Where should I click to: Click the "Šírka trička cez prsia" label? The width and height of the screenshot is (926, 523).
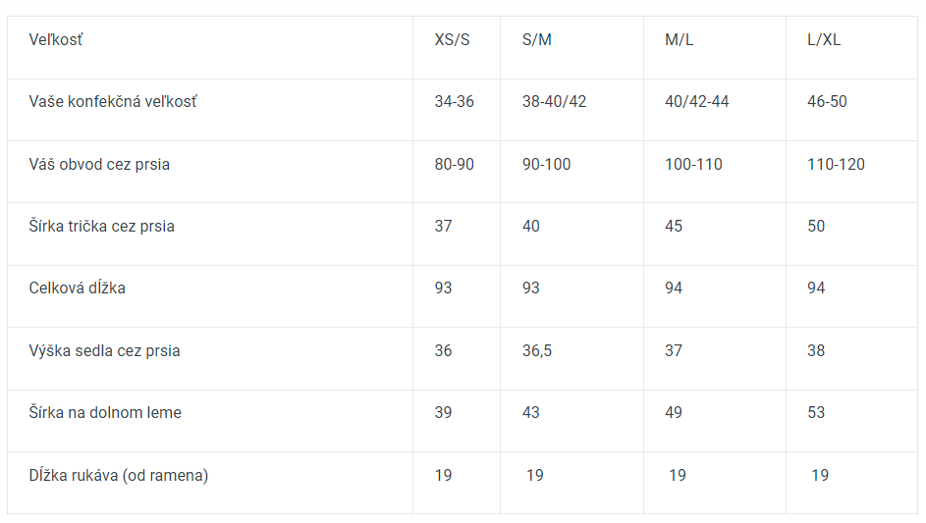coord(102,227)
